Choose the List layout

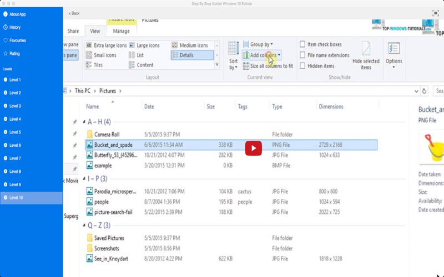(136, 55)
